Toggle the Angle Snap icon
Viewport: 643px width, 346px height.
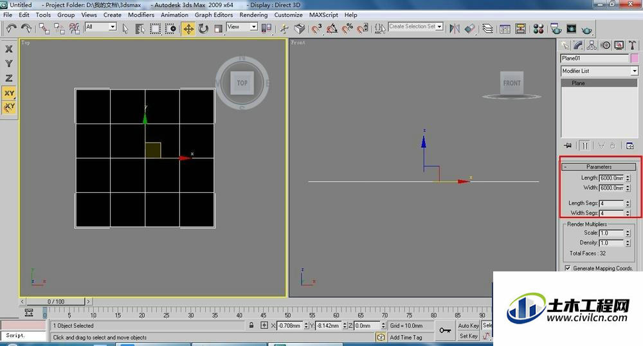tap(332, 28)
